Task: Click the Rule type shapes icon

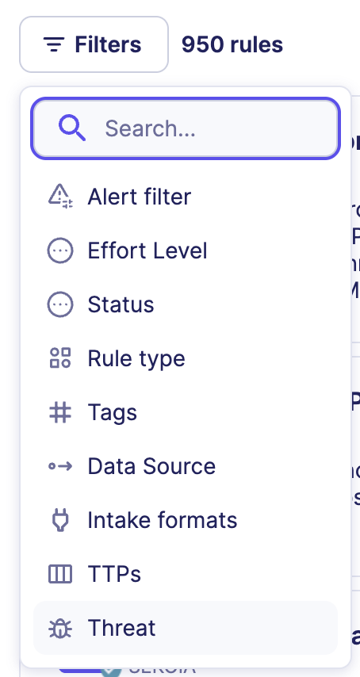Action: (60, 358)
